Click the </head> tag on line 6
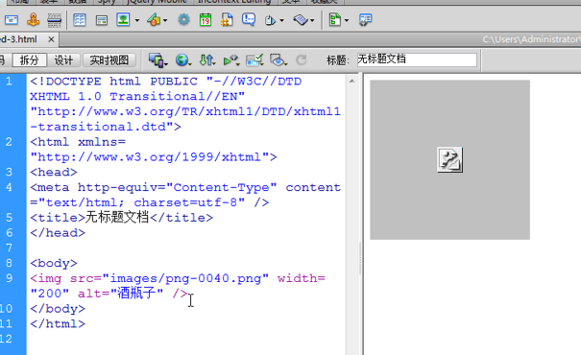581x355 pixels. [58, 233]
